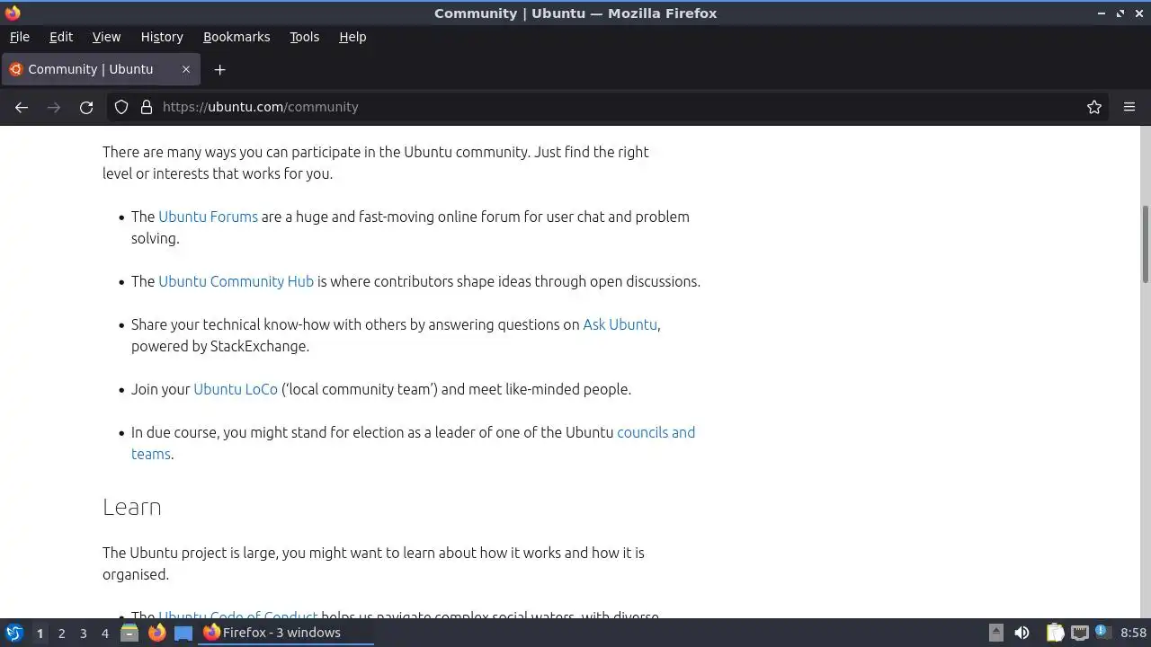Click the Firefox logo in the title bar
The width and height of the screenshot is (1151, 647).
13,13
